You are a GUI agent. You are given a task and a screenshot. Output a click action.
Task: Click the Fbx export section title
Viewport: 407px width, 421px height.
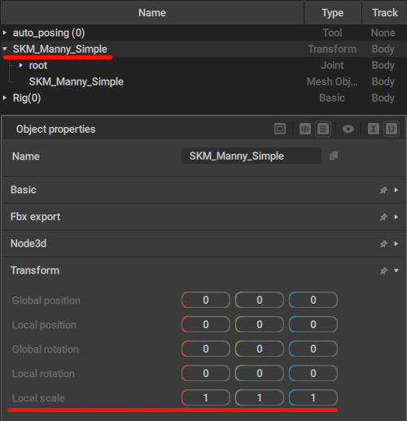point(35,217)
